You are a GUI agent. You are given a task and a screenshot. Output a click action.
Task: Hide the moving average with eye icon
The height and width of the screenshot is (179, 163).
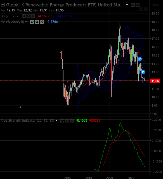32,22
